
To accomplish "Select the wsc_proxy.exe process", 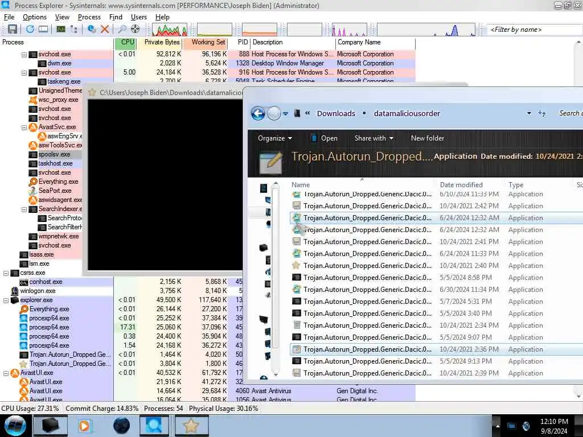I will pyautogui.click(x=58, y=100).
